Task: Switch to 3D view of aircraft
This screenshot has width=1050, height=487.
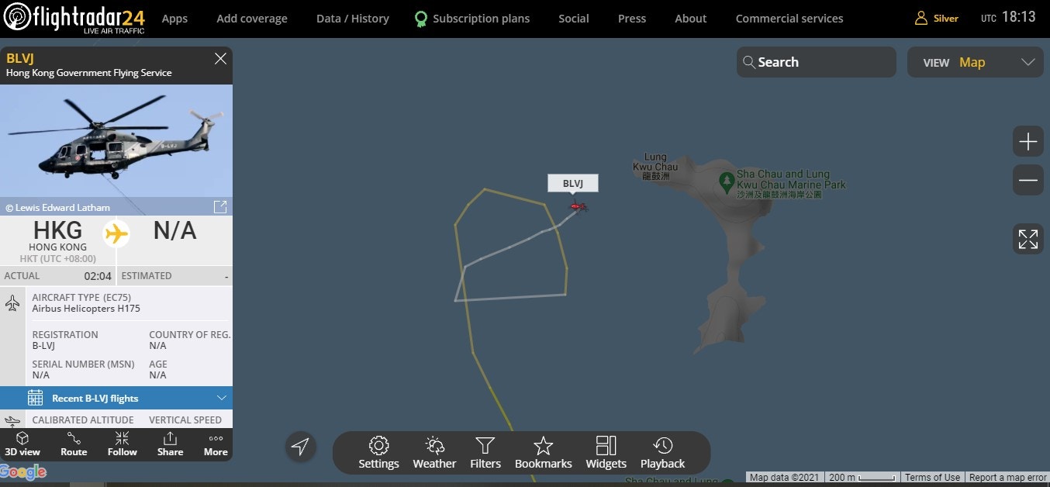Action: coord(22,444)
